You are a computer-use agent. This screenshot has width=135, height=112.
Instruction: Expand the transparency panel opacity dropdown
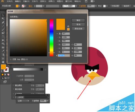click(48, 101)
